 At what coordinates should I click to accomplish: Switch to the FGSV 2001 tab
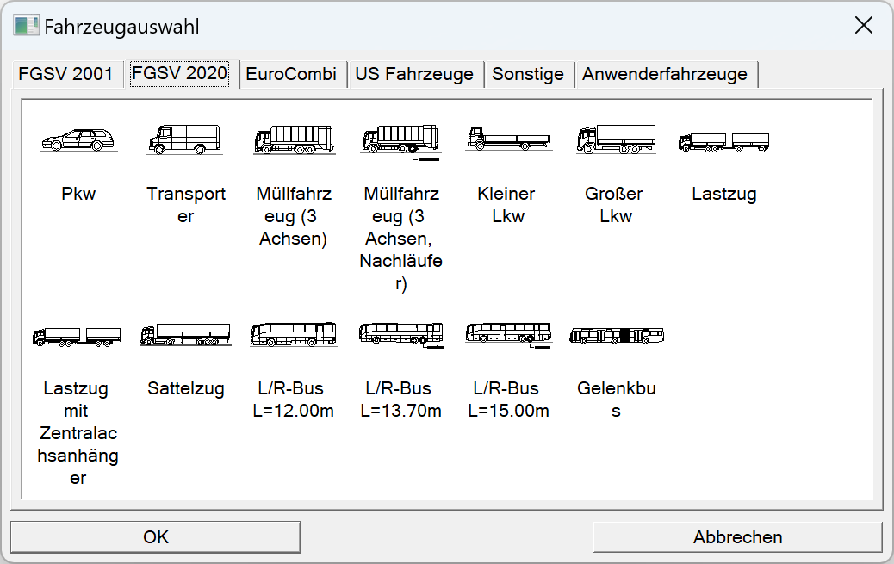pyautogui.click(x=66, y=74)
